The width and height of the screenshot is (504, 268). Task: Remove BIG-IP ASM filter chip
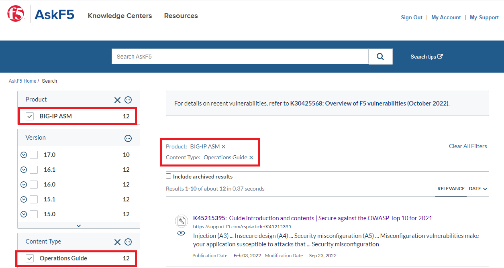click(224, 147)
